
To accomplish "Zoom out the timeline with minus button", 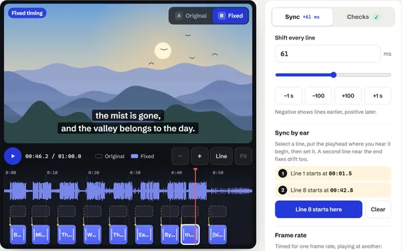I will 180,156.
